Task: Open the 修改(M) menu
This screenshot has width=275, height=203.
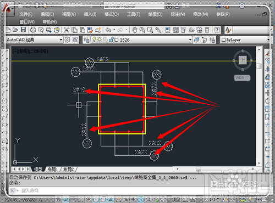Action: pyautogui.click(x=201, y=14)
